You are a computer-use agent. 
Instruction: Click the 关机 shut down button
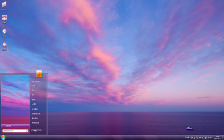35,131
